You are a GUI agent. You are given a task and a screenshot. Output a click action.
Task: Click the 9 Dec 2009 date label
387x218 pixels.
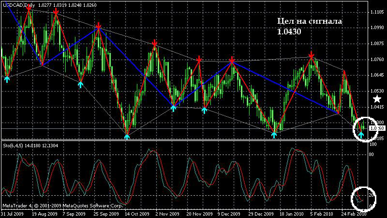point(229,214)
